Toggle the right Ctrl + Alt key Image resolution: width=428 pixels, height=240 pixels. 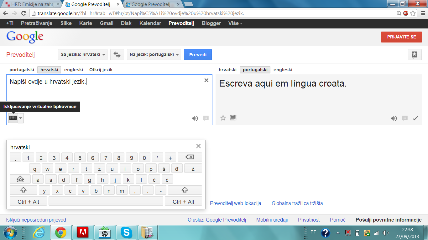pos(183,201)
